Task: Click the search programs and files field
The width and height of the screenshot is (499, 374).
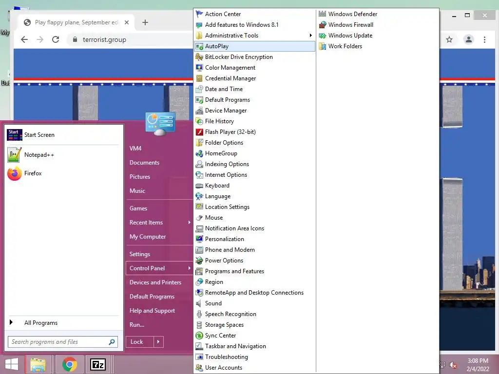Action: pyautogui.click(x=63, y=342)
